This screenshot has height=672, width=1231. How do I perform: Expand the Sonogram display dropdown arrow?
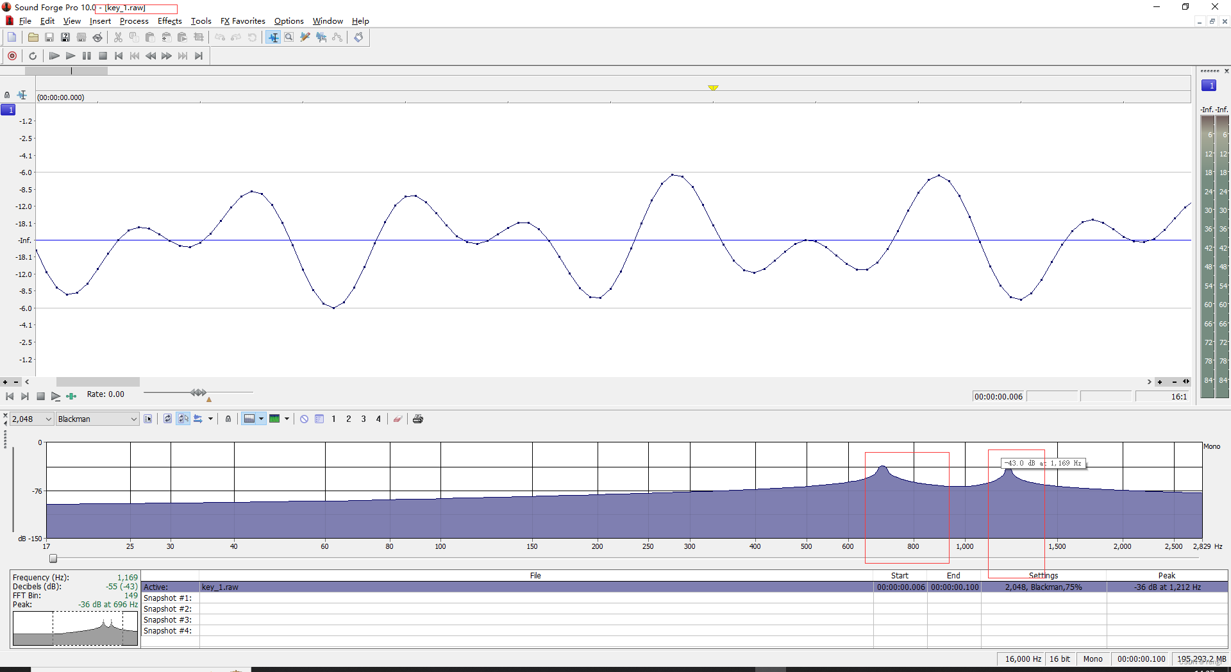[287, 419]
